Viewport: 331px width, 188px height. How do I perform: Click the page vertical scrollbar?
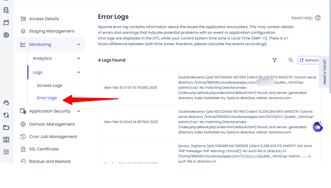pos(330,47)
